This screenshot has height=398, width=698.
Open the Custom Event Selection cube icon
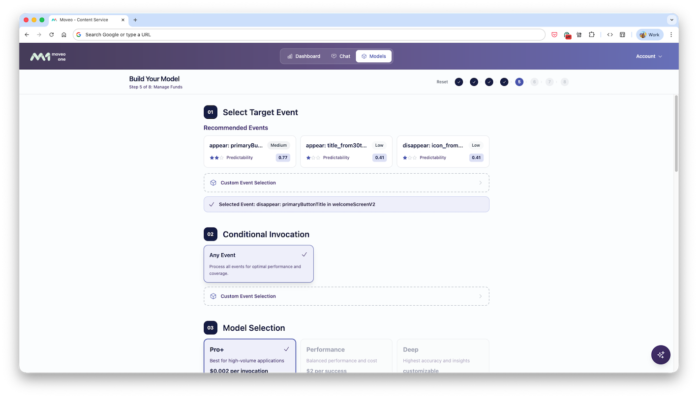click(213, 182)
